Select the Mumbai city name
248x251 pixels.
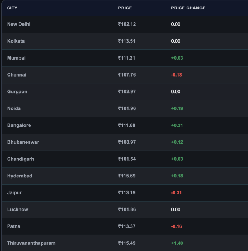pos(16,58)
